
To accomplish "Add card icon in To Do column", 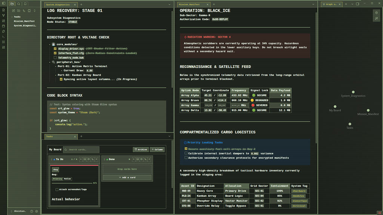I will pyautogui.click(x=81, y=159).
